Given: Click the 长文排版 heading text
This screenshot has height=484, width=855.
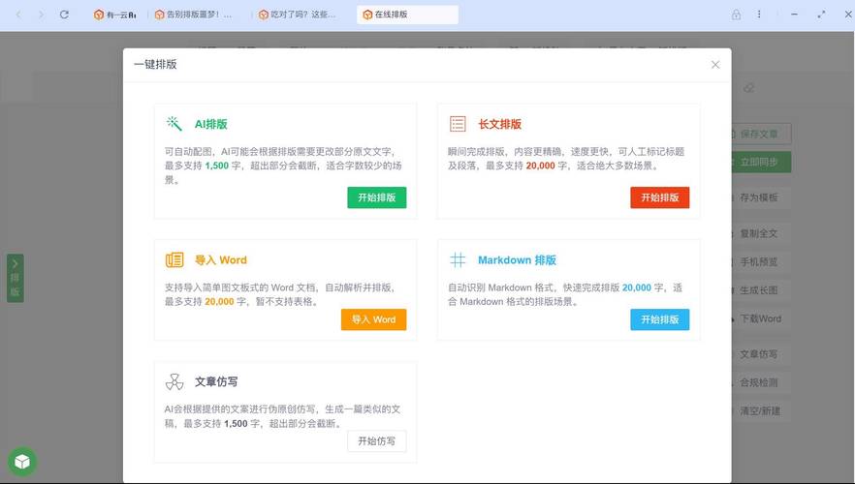Looking at the screenshot, I should click(499, 124).
